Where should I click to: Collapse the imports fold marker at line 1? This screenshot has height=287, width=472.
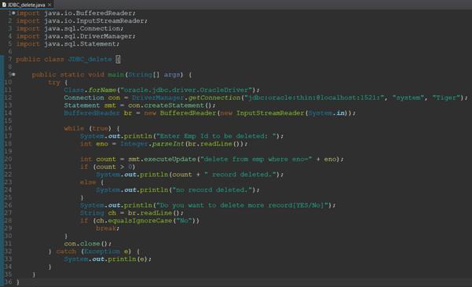pyautogui.click(x=13, y=13)
